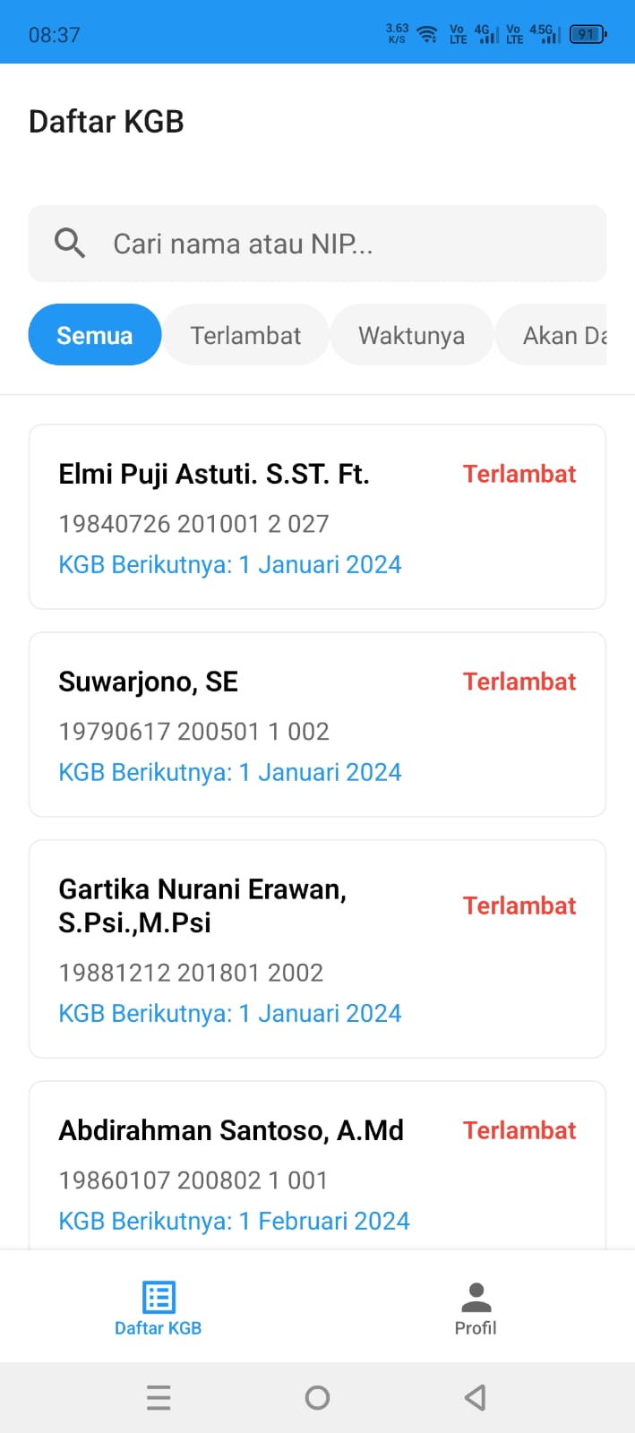The image size is (635, 1433).
Task: Select the Semua filter chip
Action: [95, 335]
